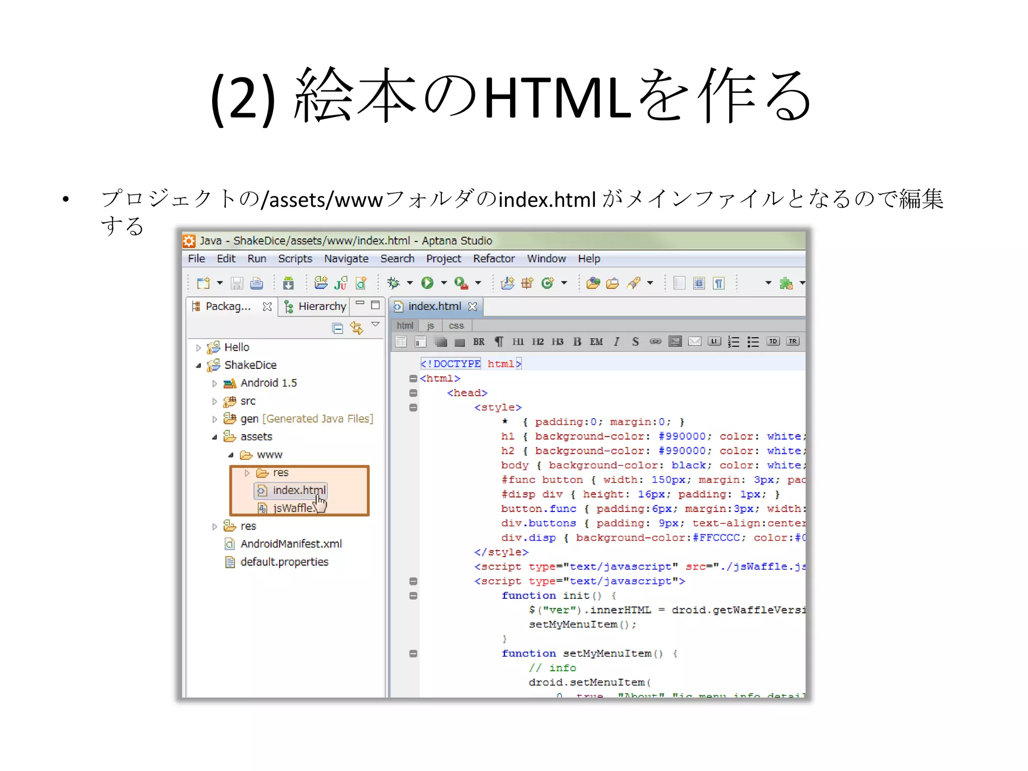Apply strikethrough S tag
1028x771 pixels.
(635, 342)
